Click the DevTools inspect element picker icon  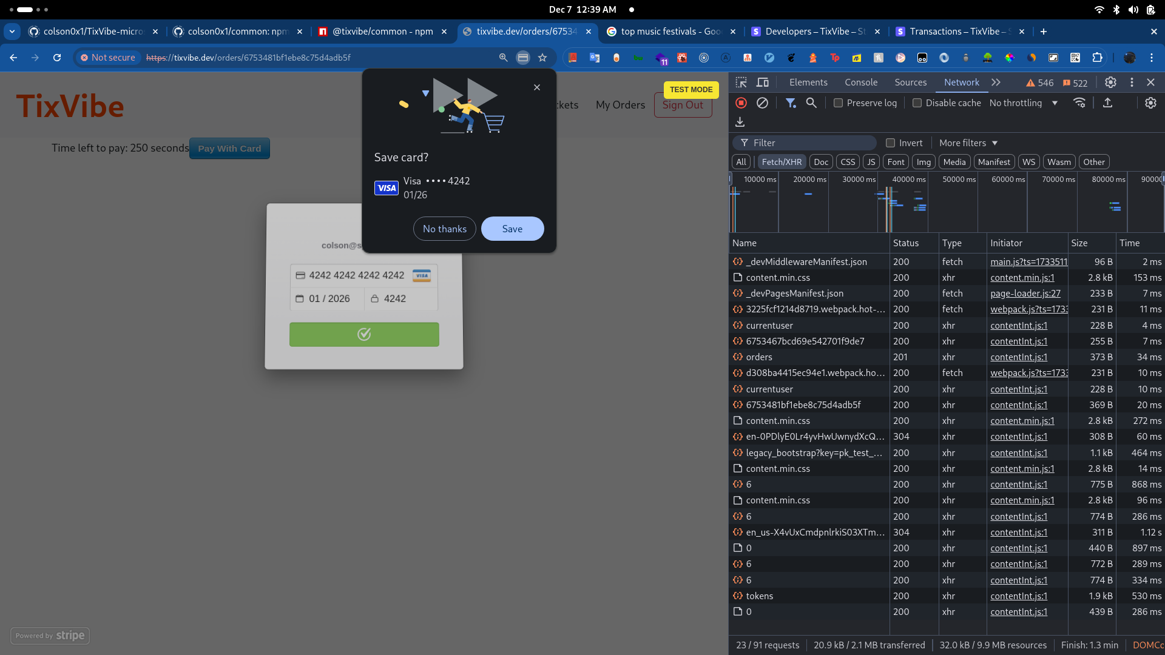pyautogui.click(x=741, y=82)
